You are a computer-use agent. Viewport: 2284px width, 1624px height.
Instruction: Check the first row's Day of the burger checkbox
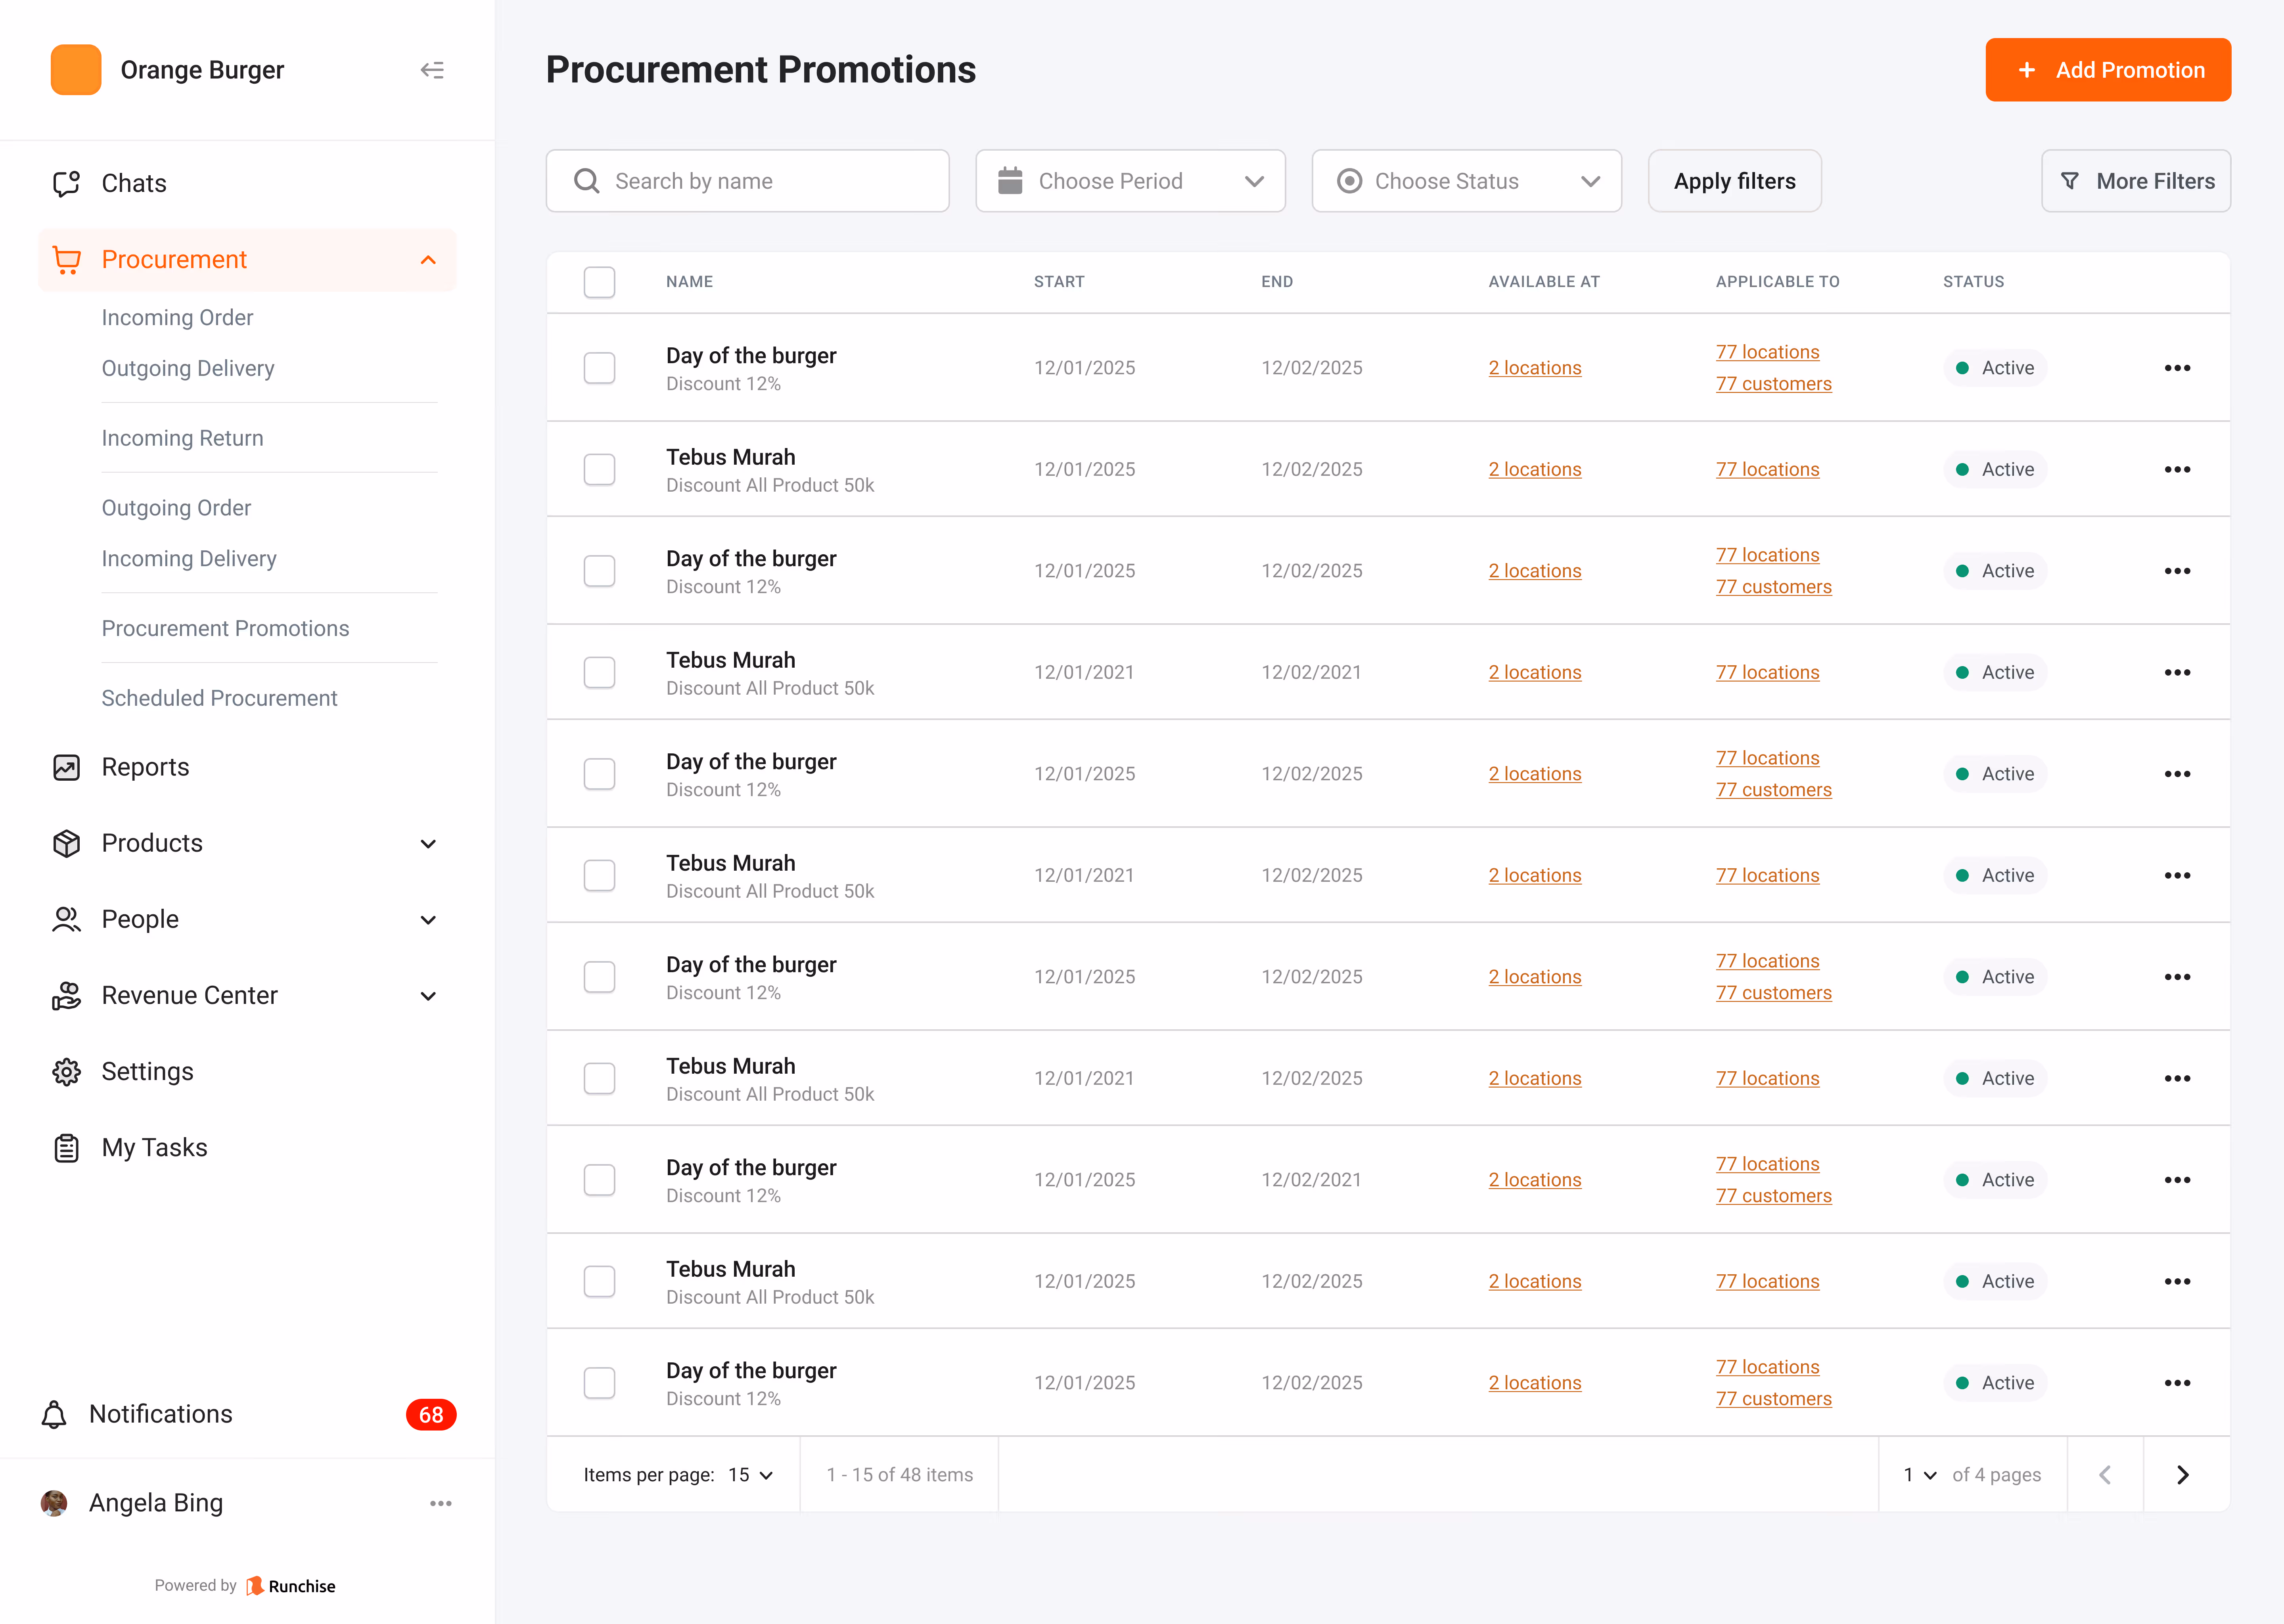pos(599,368)
